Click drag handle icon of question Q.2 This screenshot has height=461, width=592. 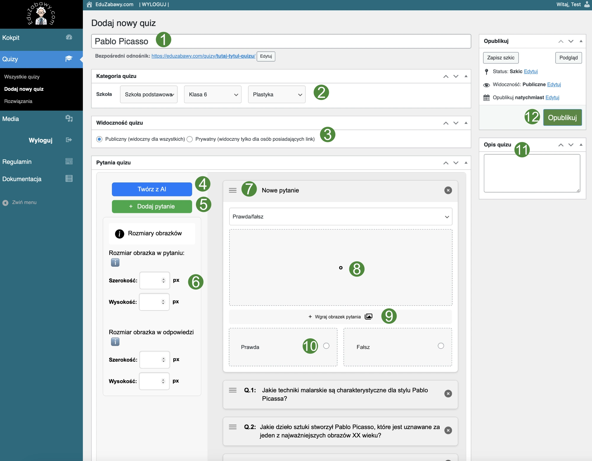pyautogui.click(x=233, y=427)
